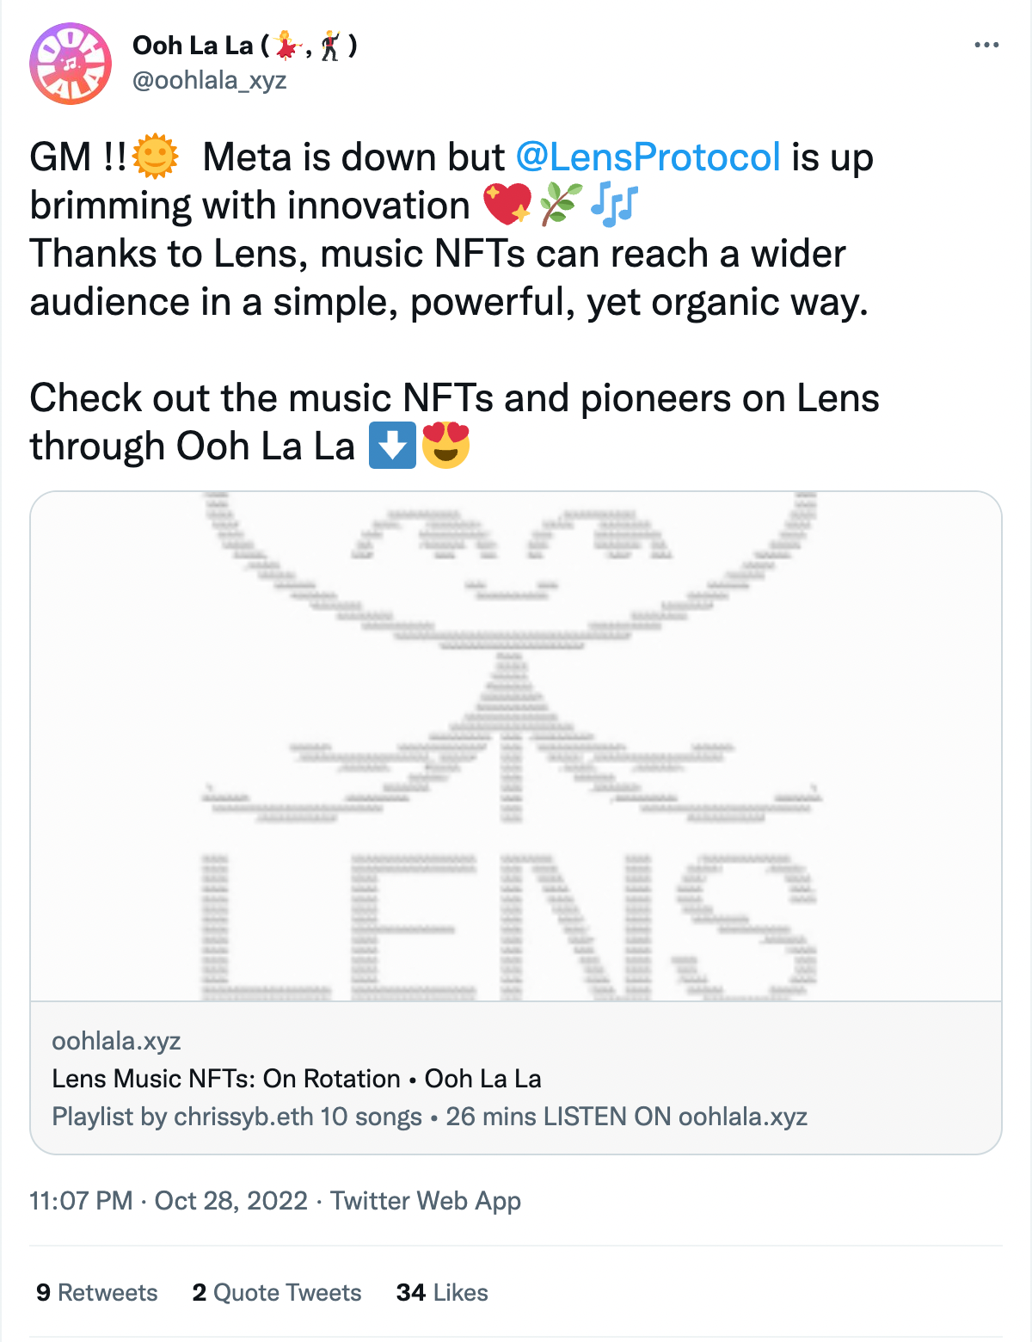This screenshot has height=1342, width=1032.
Task: Click the Ooh La La profile avatar
Action: (71, 62)
